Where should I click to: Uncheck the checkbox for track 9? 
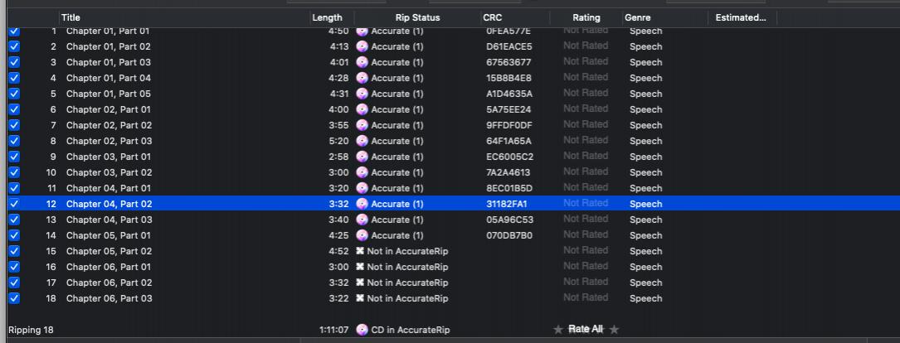pos(13,157)
